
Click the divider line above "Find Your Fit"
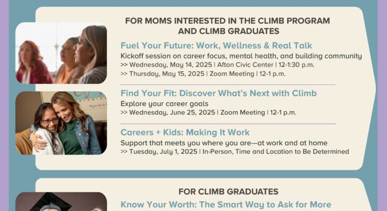coord(227,84)
